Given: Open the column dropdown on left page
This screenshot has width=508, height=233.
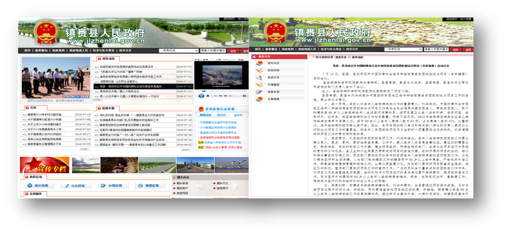Looking at the screenshot, I should (x=179, y=51).
